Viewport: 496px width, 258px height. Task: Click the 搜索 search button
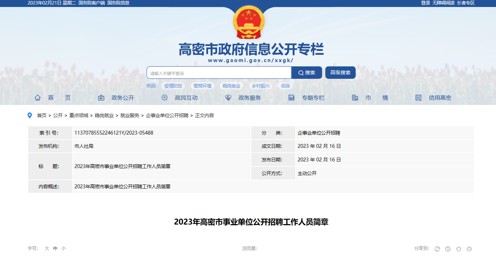point(307,73)
